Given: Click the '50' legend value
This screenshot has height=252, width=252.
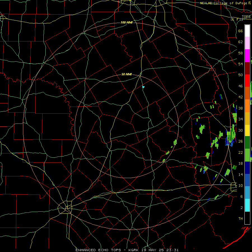Looking at the screenshot, I should coord(241,75).
